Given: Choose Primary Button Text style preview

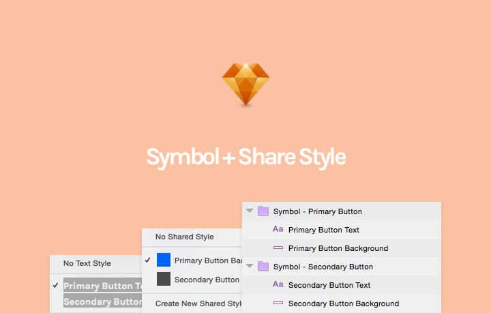Looking at the screenshot, I should (x=102, y=285).
